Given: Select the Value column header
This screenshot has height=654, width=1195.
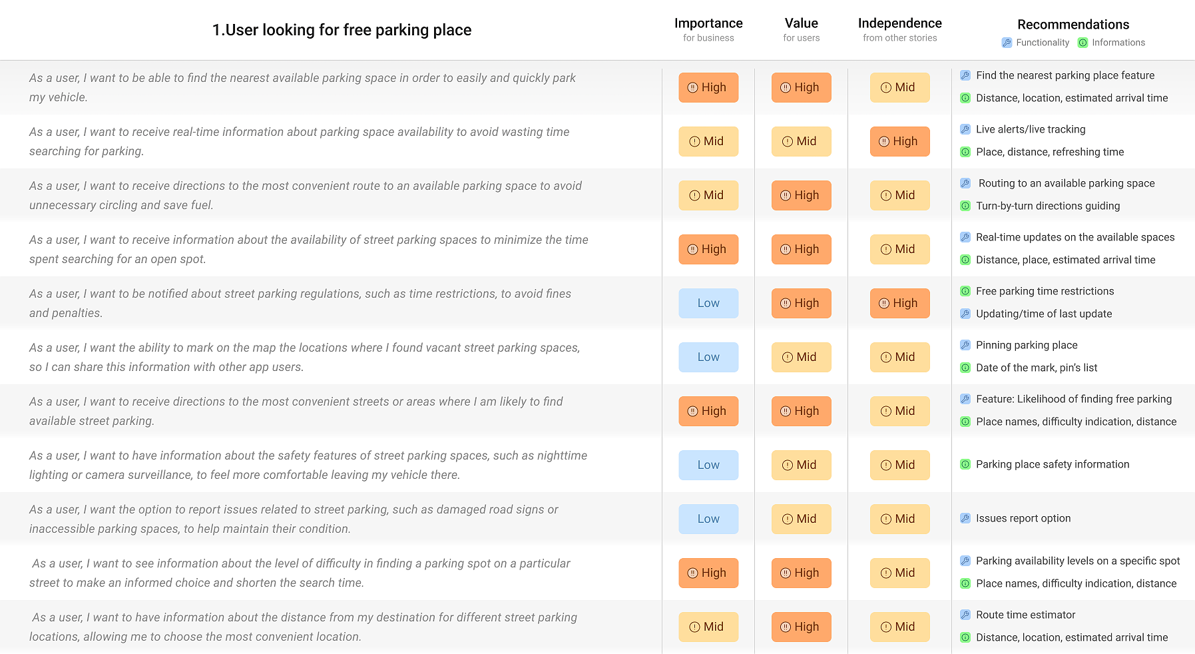Looking at the screenshot, I should (x=801, y=23).
